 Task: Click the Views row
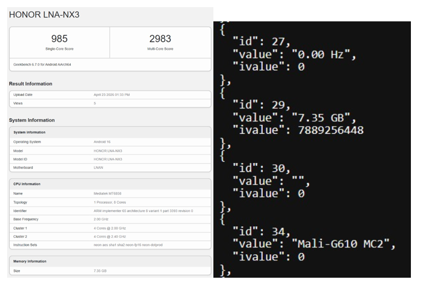coord(110,103)
